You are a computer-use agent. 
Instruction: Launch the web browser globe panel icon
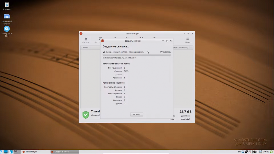pos(11,152)
